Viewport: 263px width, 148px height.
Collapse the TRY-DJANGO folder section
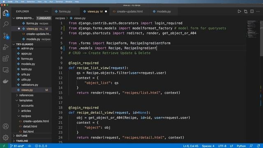[x=25, y=44]
